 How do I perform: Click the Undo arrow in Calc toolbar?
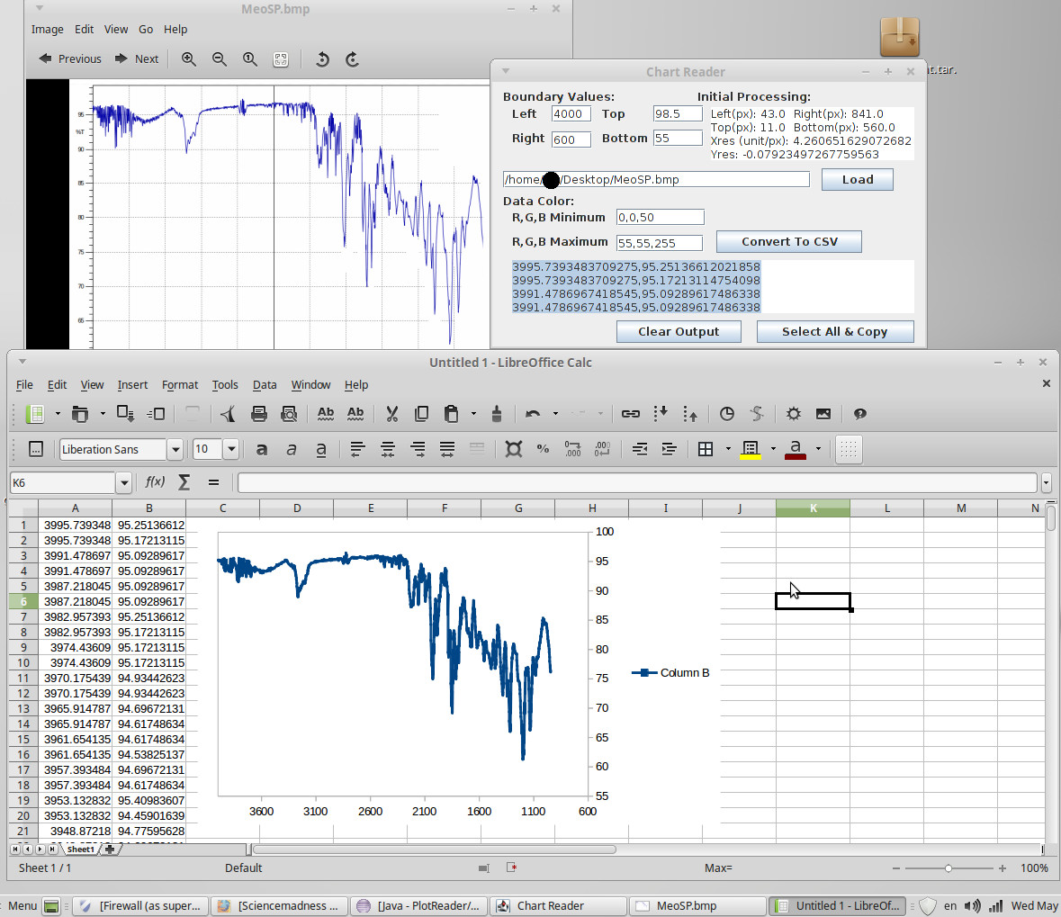pos(533,414)
